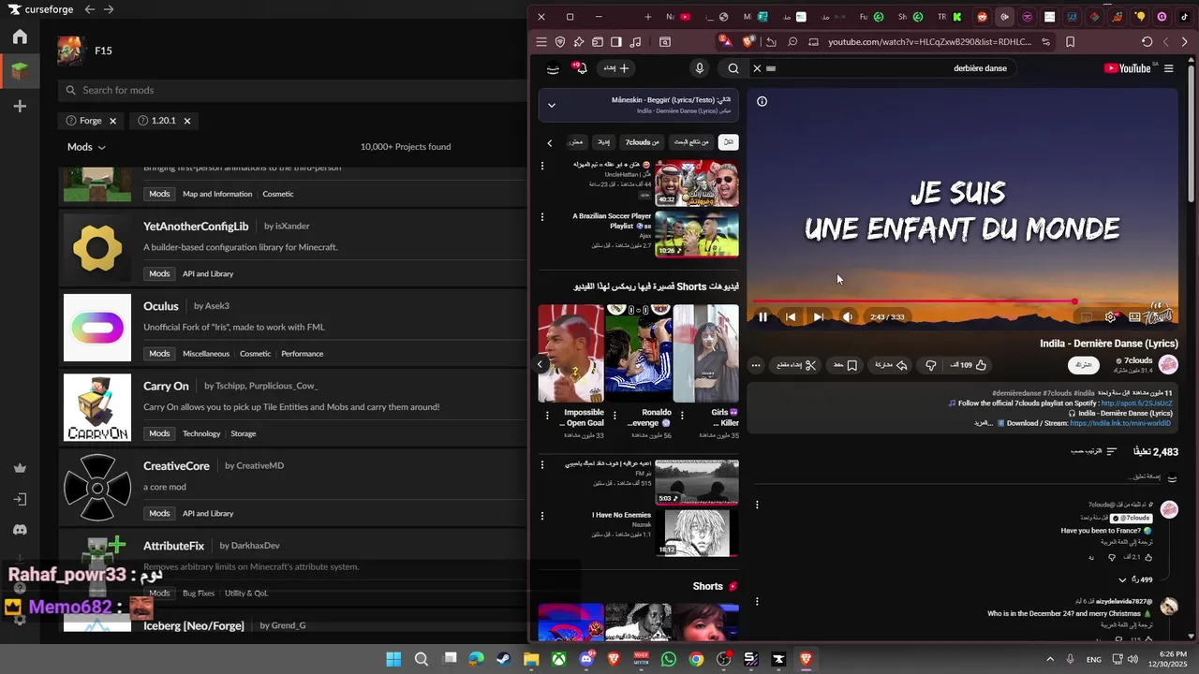Viewport: 1199px width, 674px height.
Task: Go to previous Shorts in carousel
Action: pos(540,364)
